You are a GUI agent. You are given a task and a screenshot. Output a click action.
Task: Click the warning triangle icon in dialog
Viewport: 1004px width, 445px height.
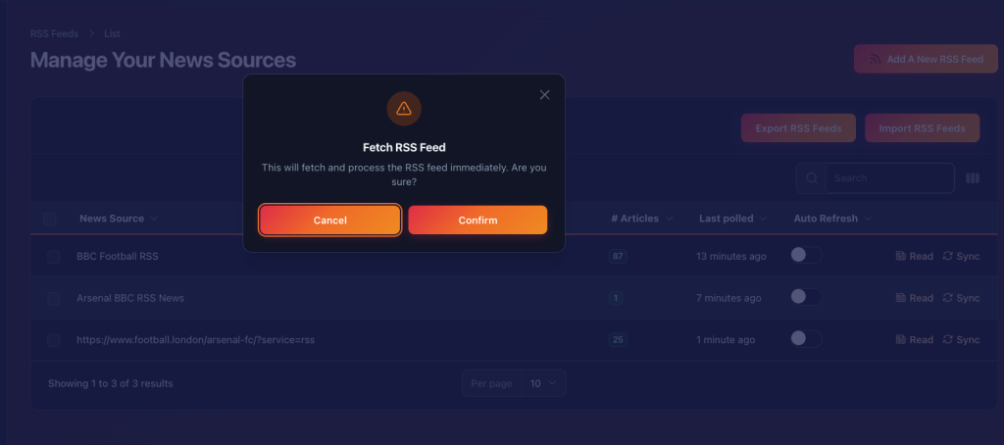click(x=404, y=109)
